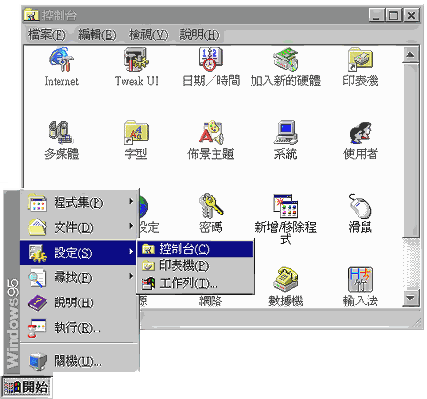The height and width of the screenshot is (399, 427).
Task: Click the scrollbar up arrow
Action: 410,55
